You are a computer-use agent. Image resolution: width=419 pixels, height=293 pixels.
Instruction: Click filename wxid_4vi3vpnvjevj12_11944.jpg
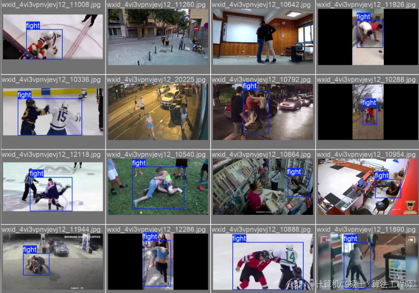[51, 229]
